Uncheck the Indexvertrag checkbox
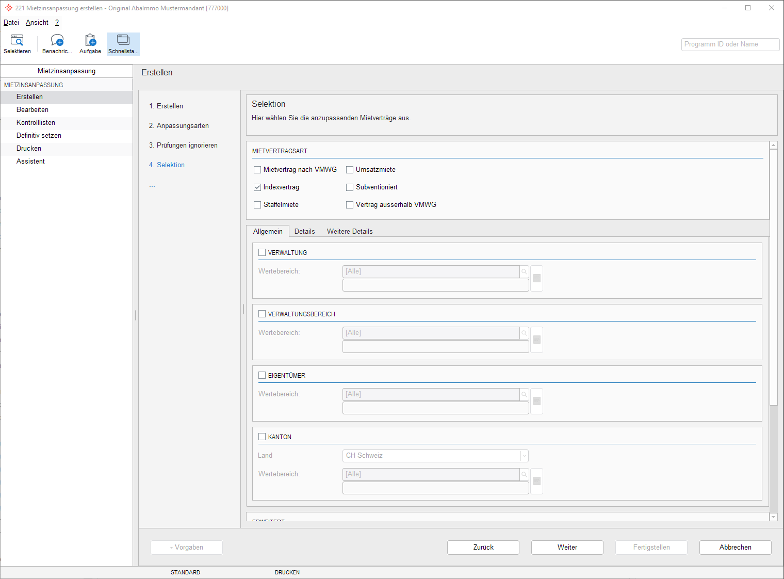The width and height of the screenshot is (784, 579). pos(257,187)
